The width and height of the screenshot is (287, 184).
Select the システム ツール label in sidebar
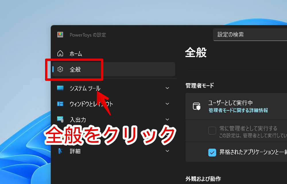(x=85, y=88)
